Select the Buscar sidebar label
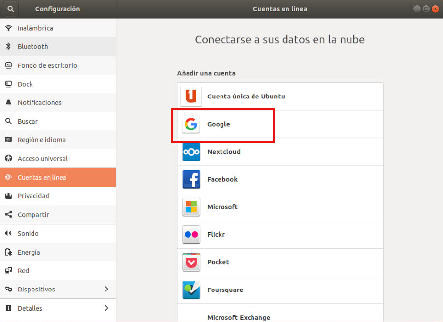Image resolution: width=443 pixels, height=322 pixels. point(28,121)
